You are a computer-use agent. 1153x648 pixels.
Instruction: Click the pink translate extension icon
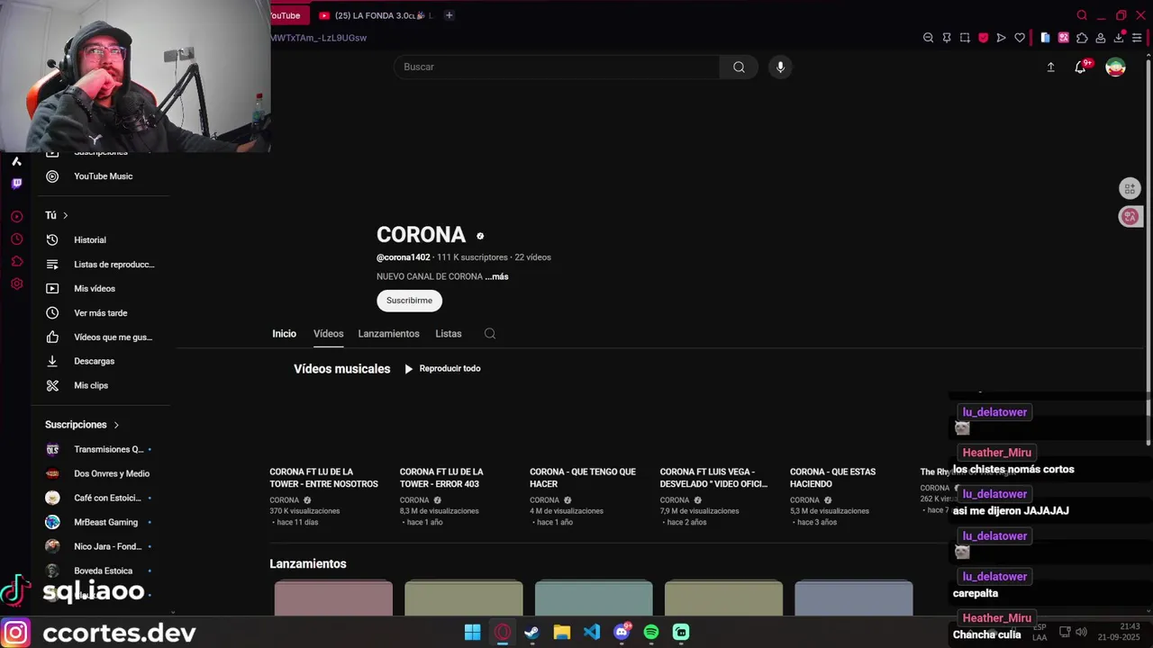1064,38
